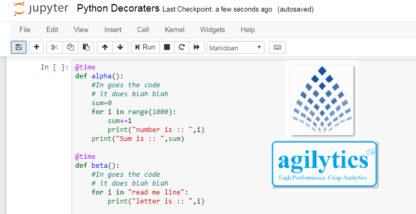Save notebook with the floppy disk icon
The height and width of the screenshot is (214, 416).
point(18,47)
